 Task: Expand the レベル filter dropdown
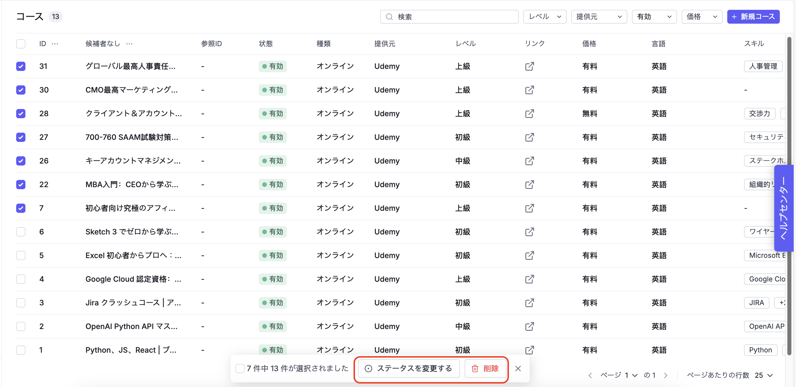[544, 17]
